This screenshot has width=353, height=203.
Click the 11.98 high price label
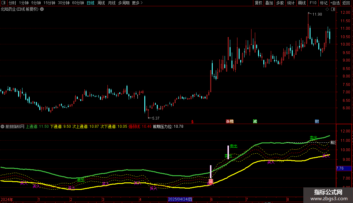317,14
